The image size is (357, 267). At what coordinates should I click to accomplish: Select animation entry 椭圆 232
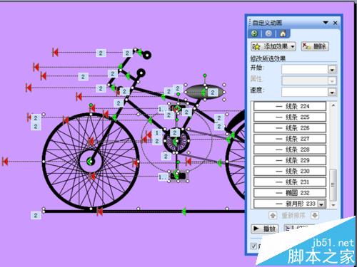coord(290,193)
